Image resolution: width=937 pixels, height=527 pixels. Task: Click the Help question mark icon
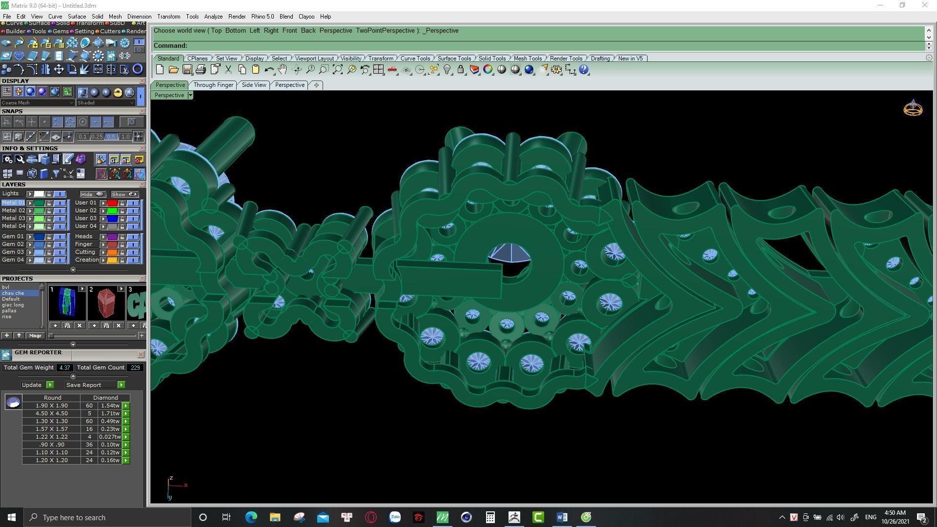click(584, 70)
